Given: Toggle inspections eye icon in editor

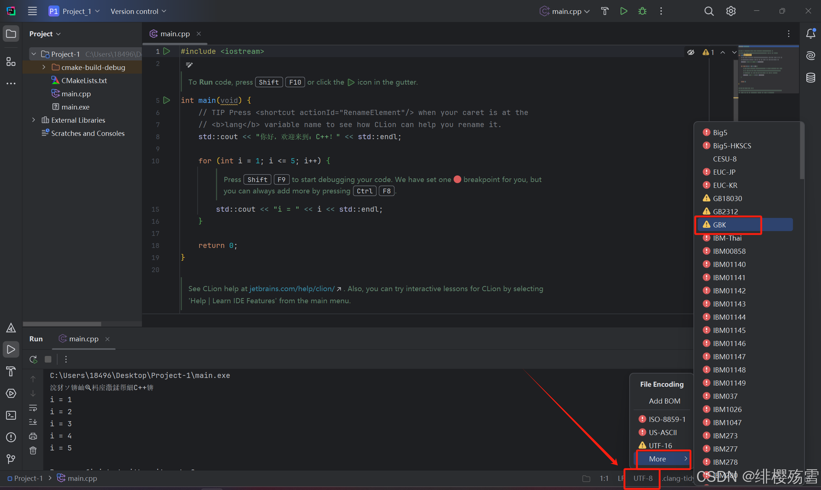Looking at the screenshot, I should point(691,52).
